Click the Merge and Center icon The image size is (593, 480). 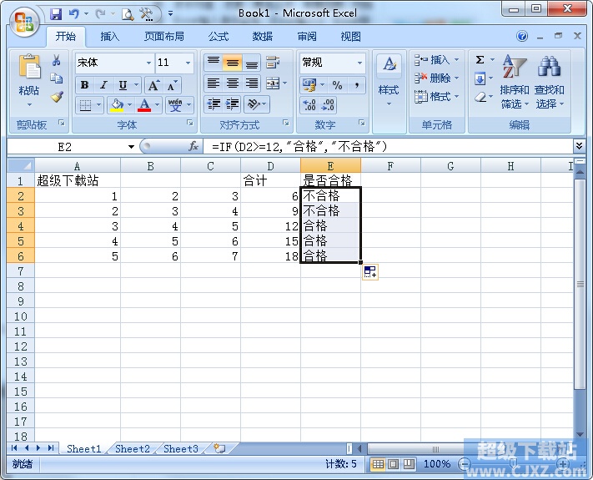pos(273,83)
